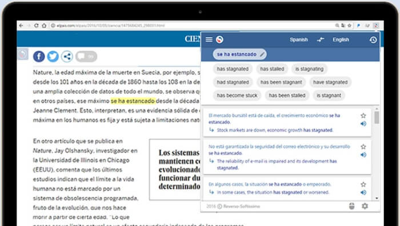
Task: Swap languages with the arrows icon
Action: click(321, 39)
